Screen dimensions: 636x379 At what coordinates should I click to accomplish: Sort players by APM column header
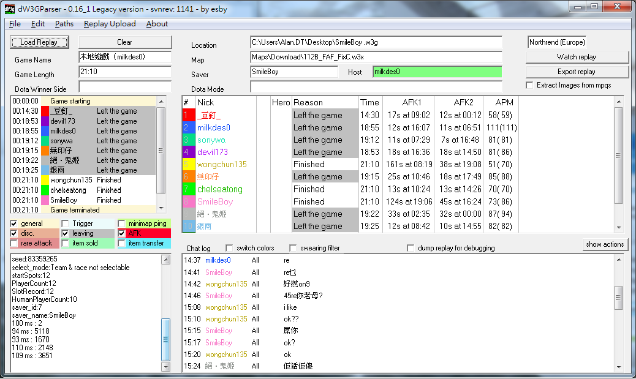504,102
